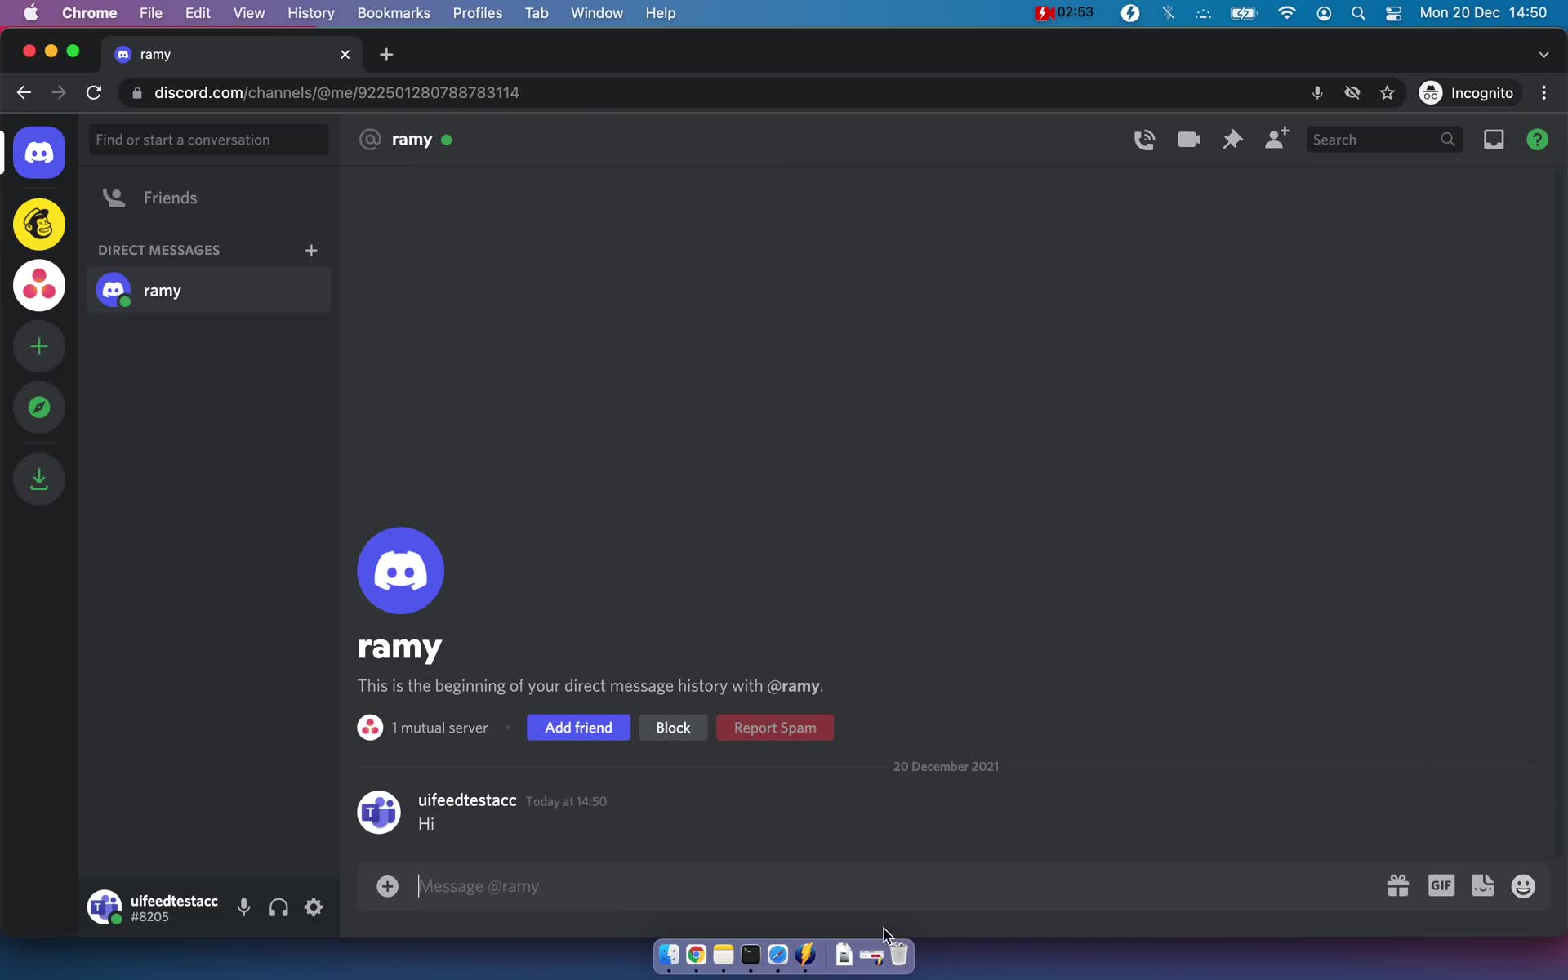The image size is (1568, 980).
Task: Open macOS Spotlight search icon
Action: [x=1358, y=13]
